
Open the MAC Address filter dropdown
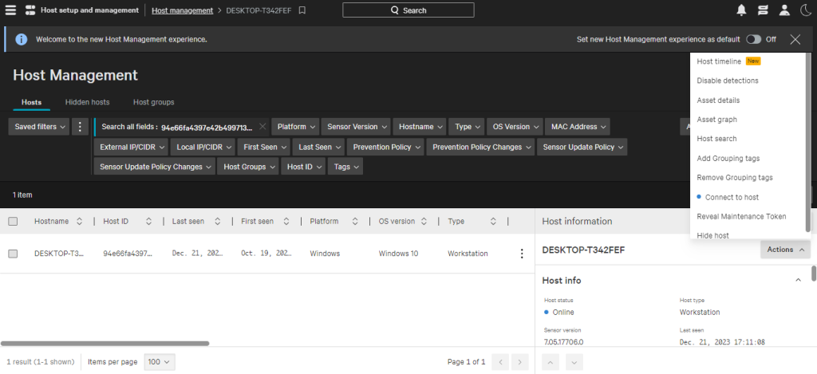point(578,127)
